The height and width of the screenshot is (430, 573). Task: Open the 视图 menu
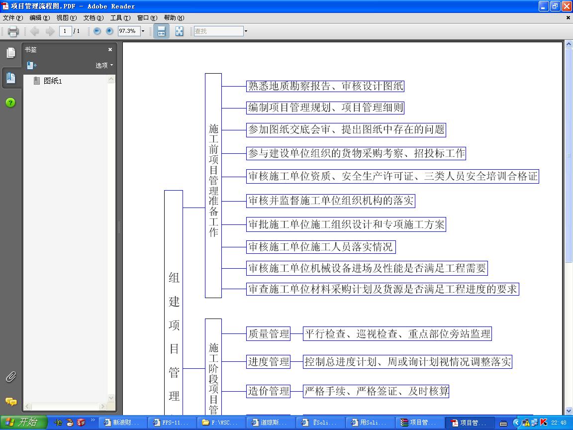pyautogui.click(x=67, y=17)
